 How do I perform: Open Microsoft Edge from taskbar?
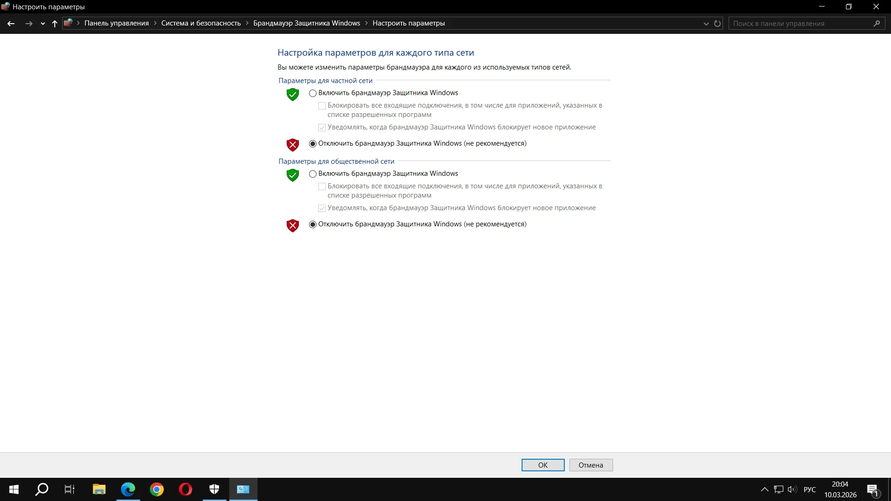click(128, 489)
